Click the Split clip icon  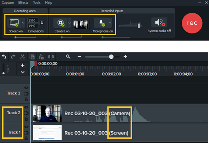click(51, 57)
